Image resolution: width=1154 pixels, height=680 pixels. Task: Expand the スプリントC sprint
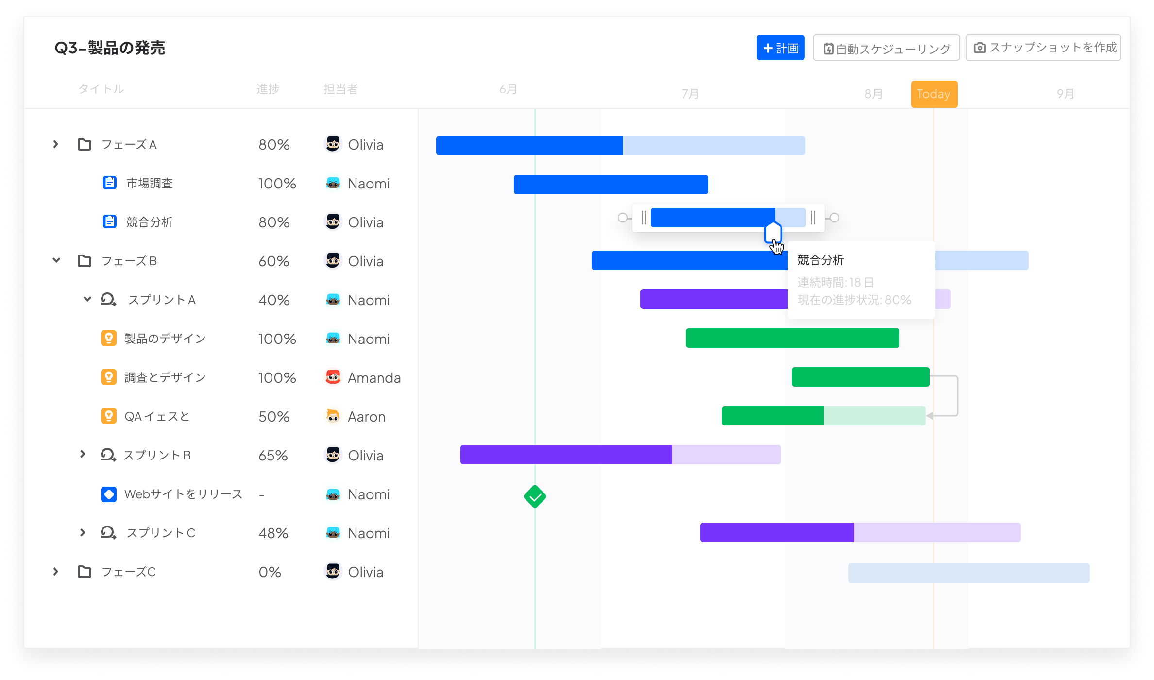pos(83,532)
